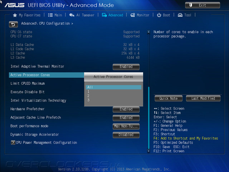Choose 2 cores in popup list

(113, 96)
